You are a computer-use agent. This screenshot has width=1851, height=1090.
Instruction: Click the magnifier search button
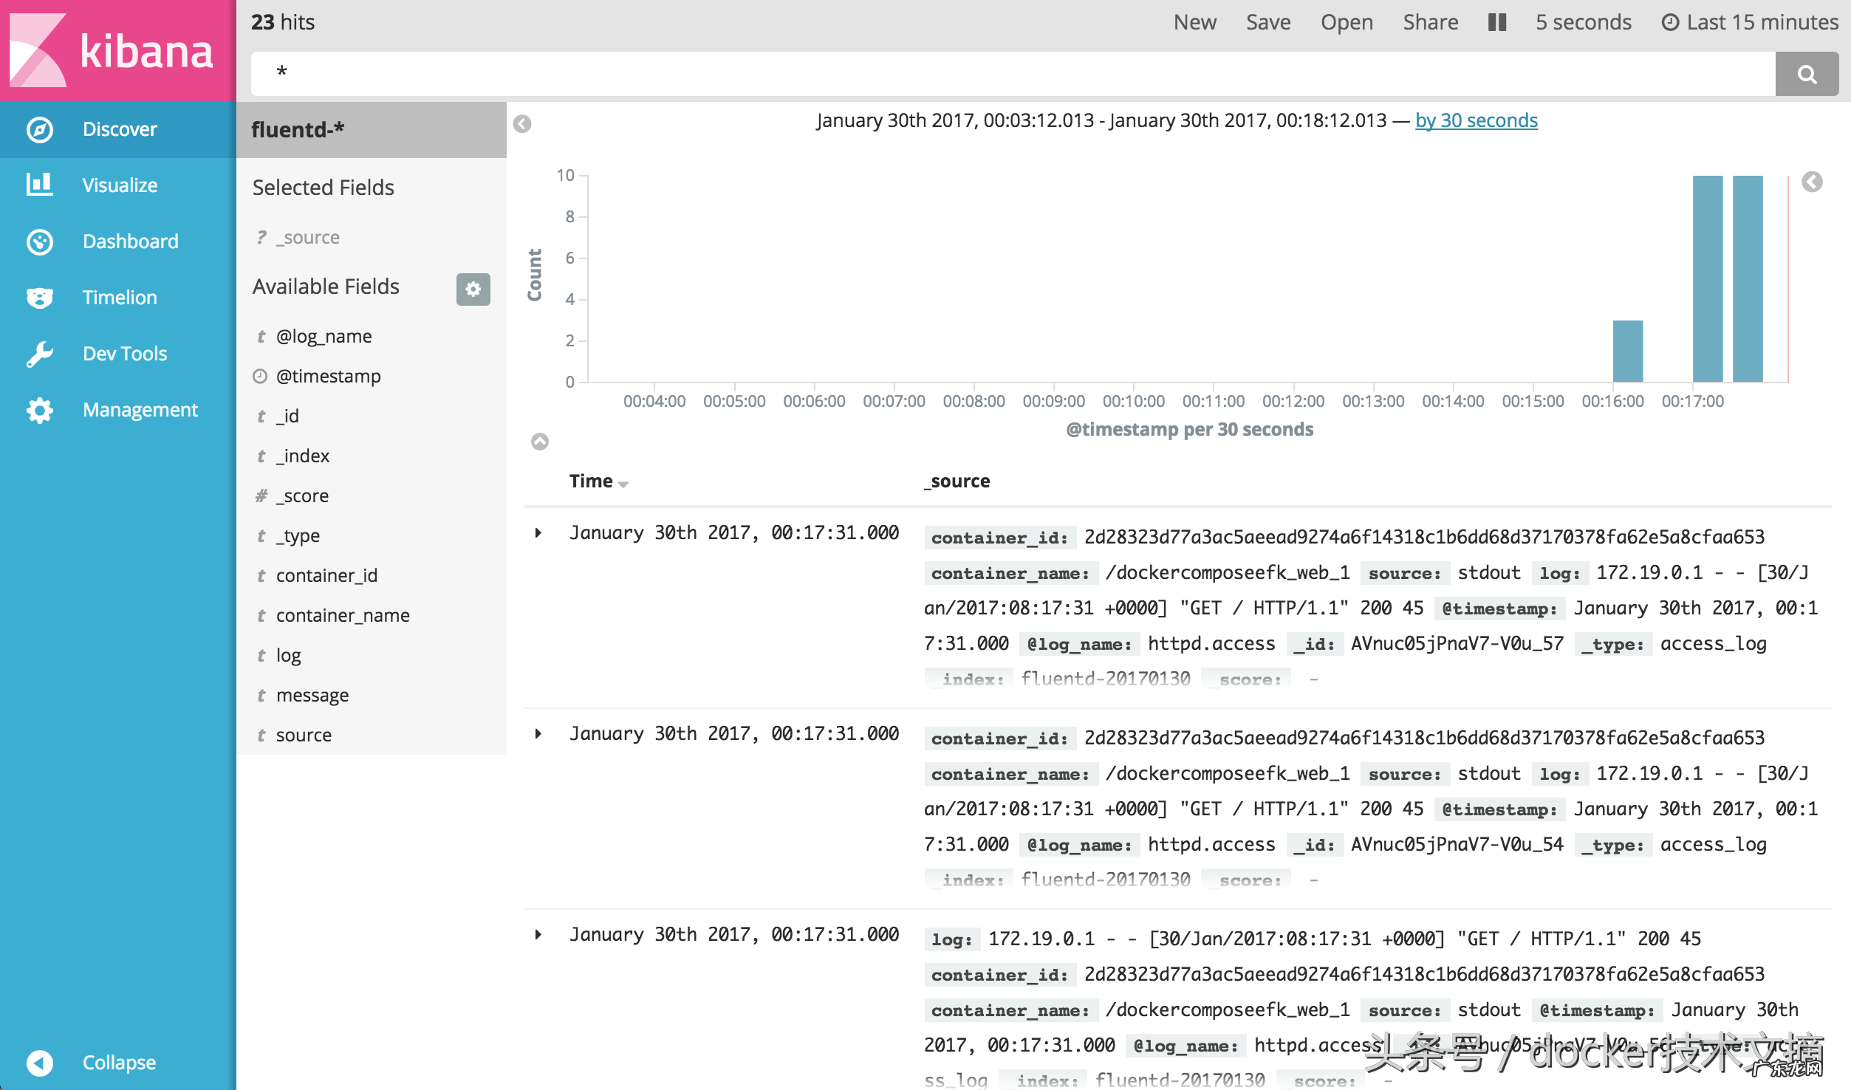1807,74
